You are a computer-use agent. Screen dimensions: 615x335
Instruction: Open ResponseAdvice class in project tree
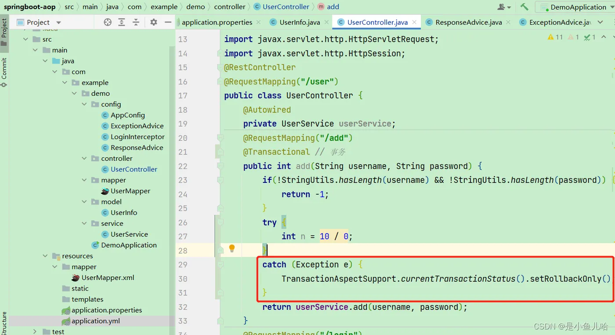(x=132, y=148)
